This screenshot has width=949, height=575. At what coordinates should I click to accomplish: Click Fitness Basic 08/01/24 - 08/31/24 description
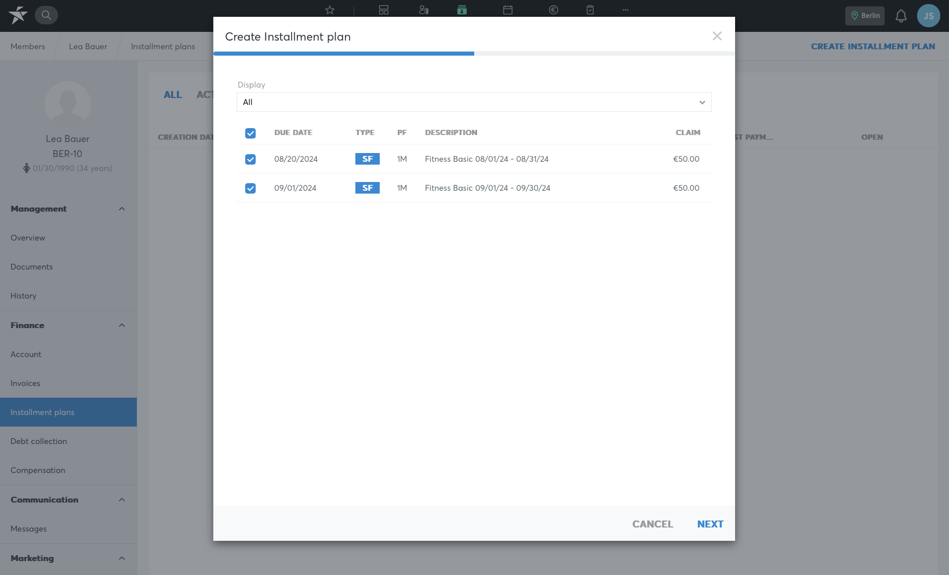click(x=487, y=159)
